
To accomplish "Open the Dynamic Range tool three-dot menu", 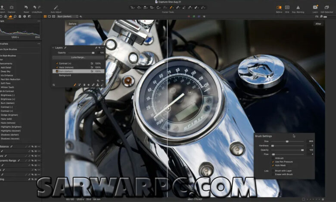I will pyautogui.click(x=39, y=161).
